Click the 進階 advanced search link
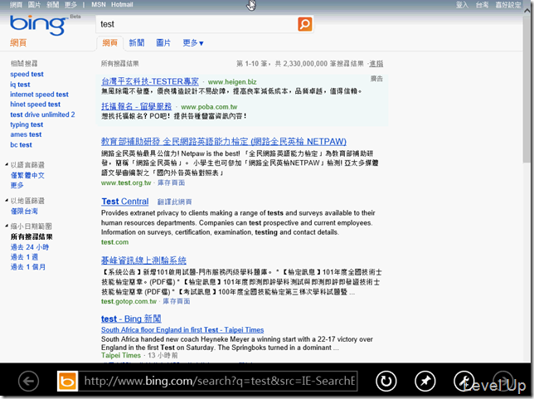 pos(376,64)
